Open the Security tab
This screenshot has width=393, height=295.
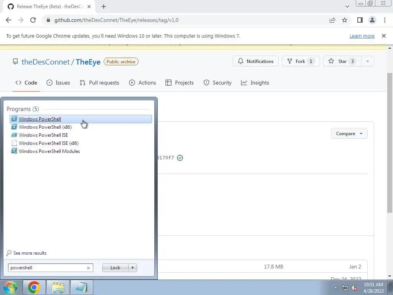218,83
